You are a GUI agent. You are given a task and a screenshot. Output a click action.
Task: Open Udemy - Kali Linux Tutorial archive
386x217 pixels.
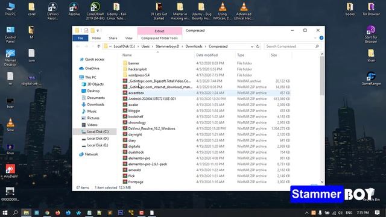116,11
